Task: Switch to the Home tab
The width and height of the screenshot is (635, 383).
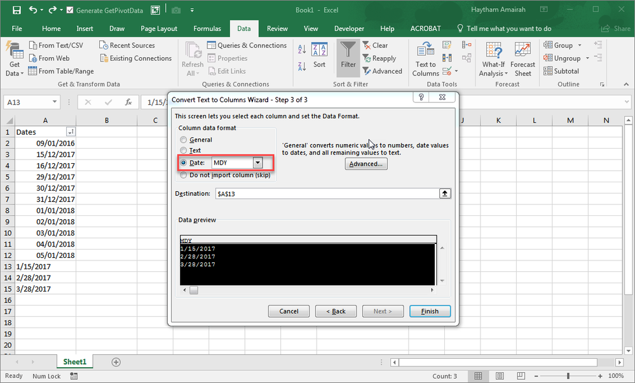Action: coord(51,29)
